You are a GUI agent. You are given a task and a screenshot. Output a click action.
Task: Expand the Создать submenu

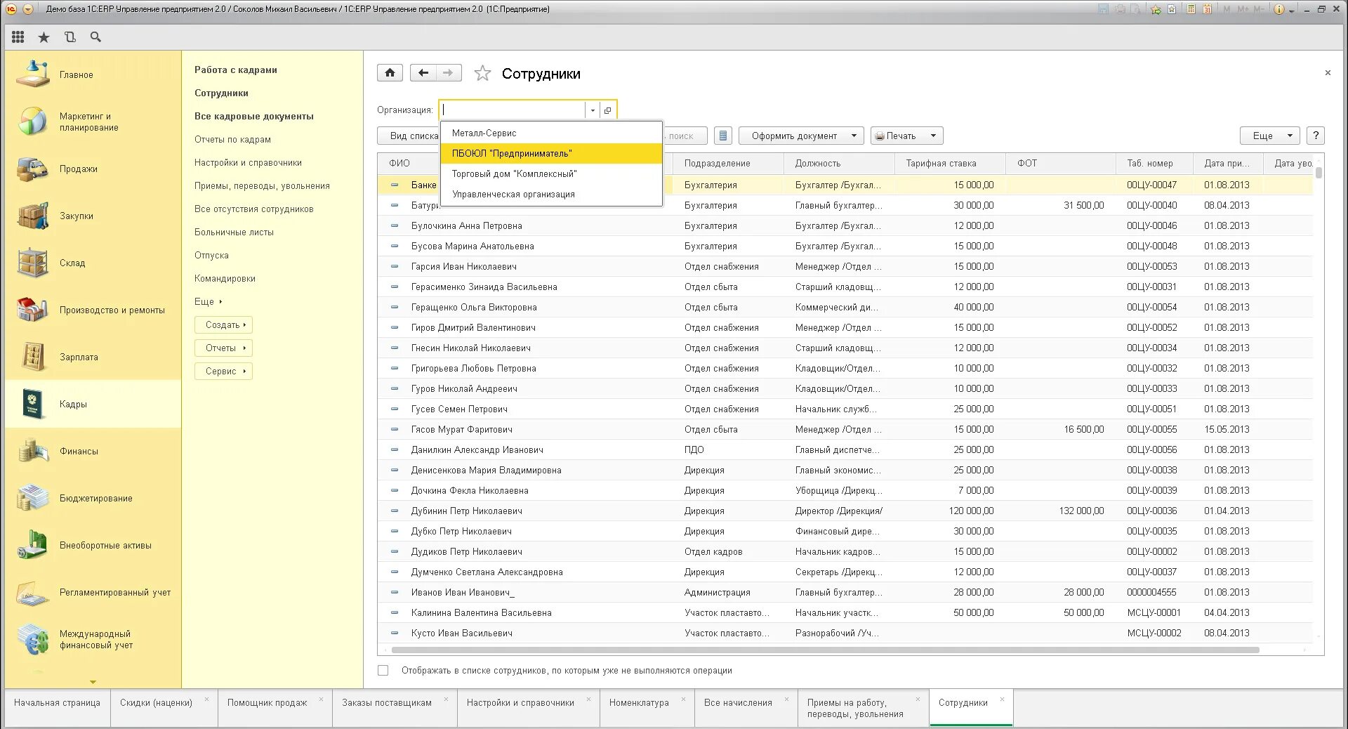click(x=224, y=325)
